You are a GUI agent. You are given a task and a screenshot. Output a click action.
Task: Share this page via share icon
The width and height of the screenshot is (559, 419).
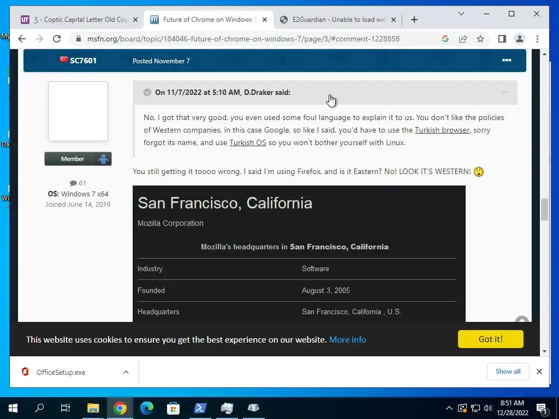coord(463,39)
